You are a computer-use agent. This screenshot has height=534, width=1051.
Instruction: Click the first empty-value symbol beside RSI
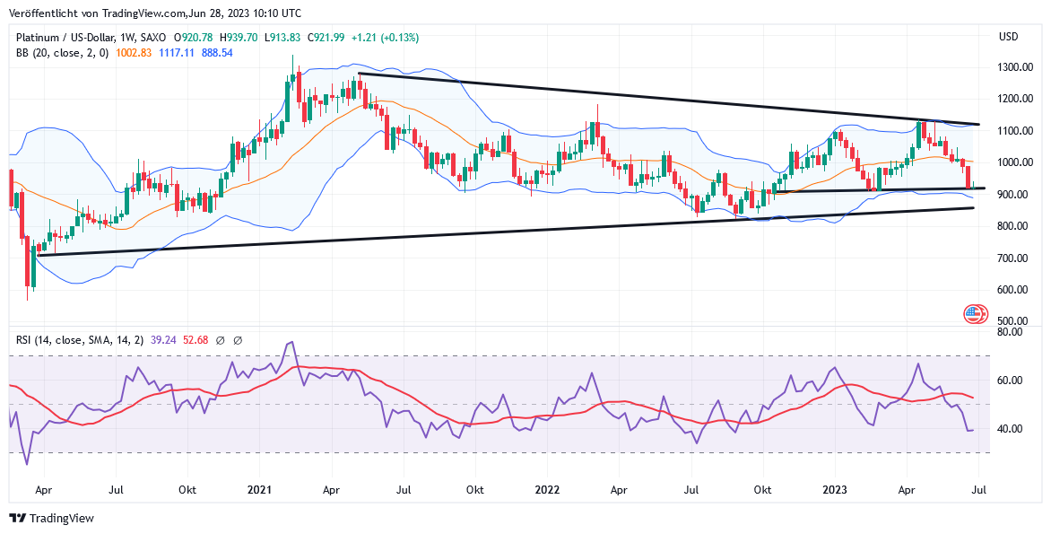pos(221,340)
